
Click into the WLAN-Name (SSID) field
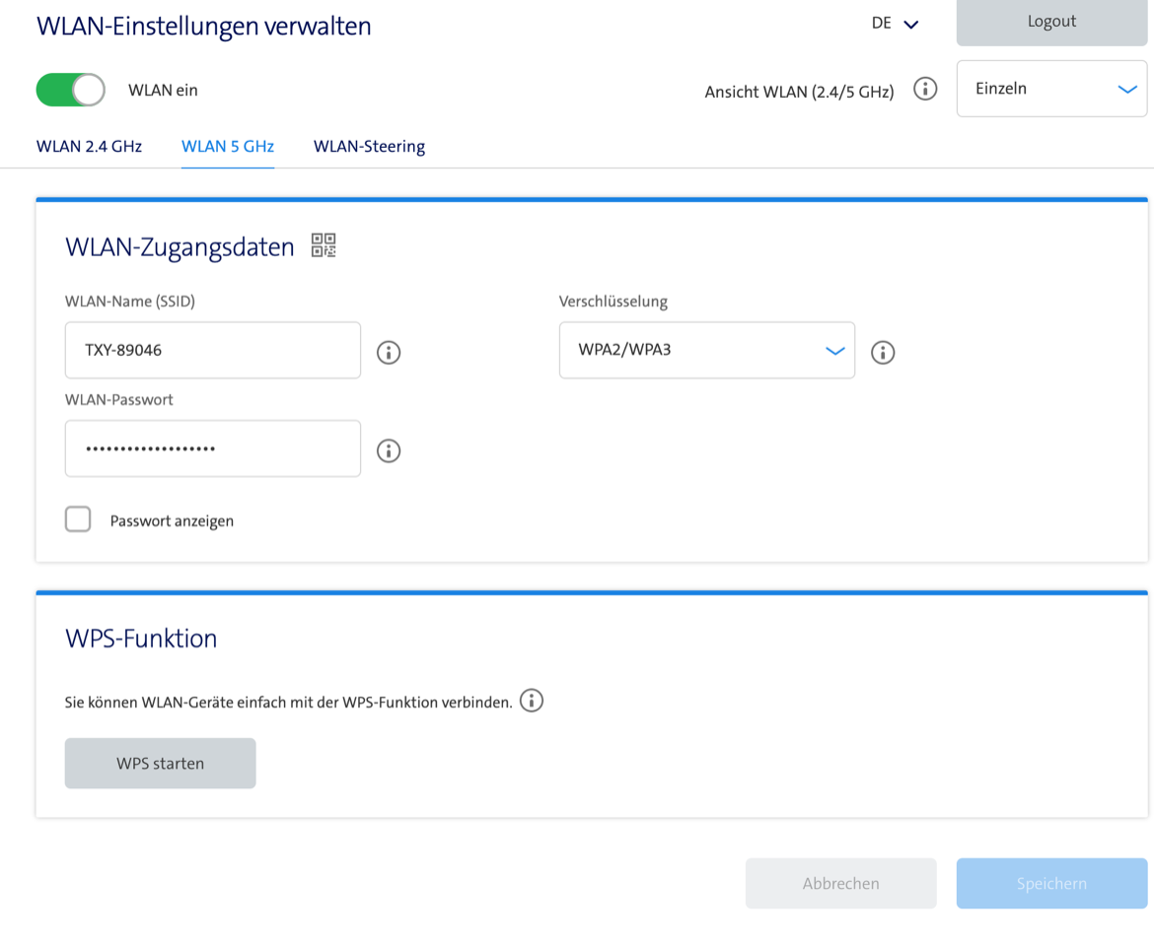pos(213,350)
